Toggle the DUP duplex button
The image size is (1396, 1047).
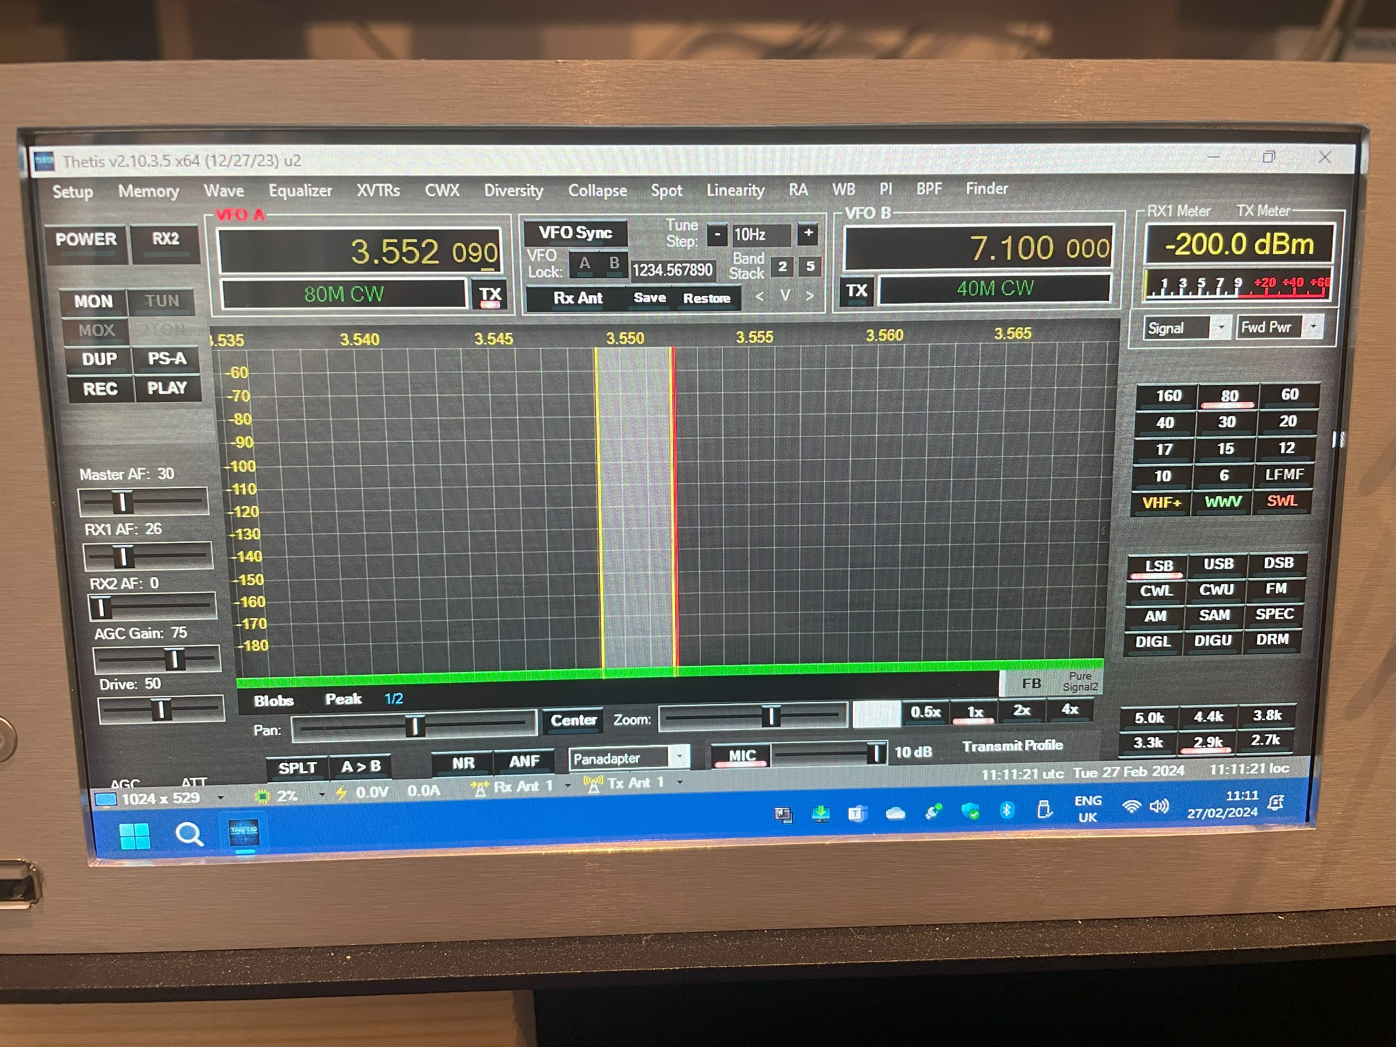(99, 360)
